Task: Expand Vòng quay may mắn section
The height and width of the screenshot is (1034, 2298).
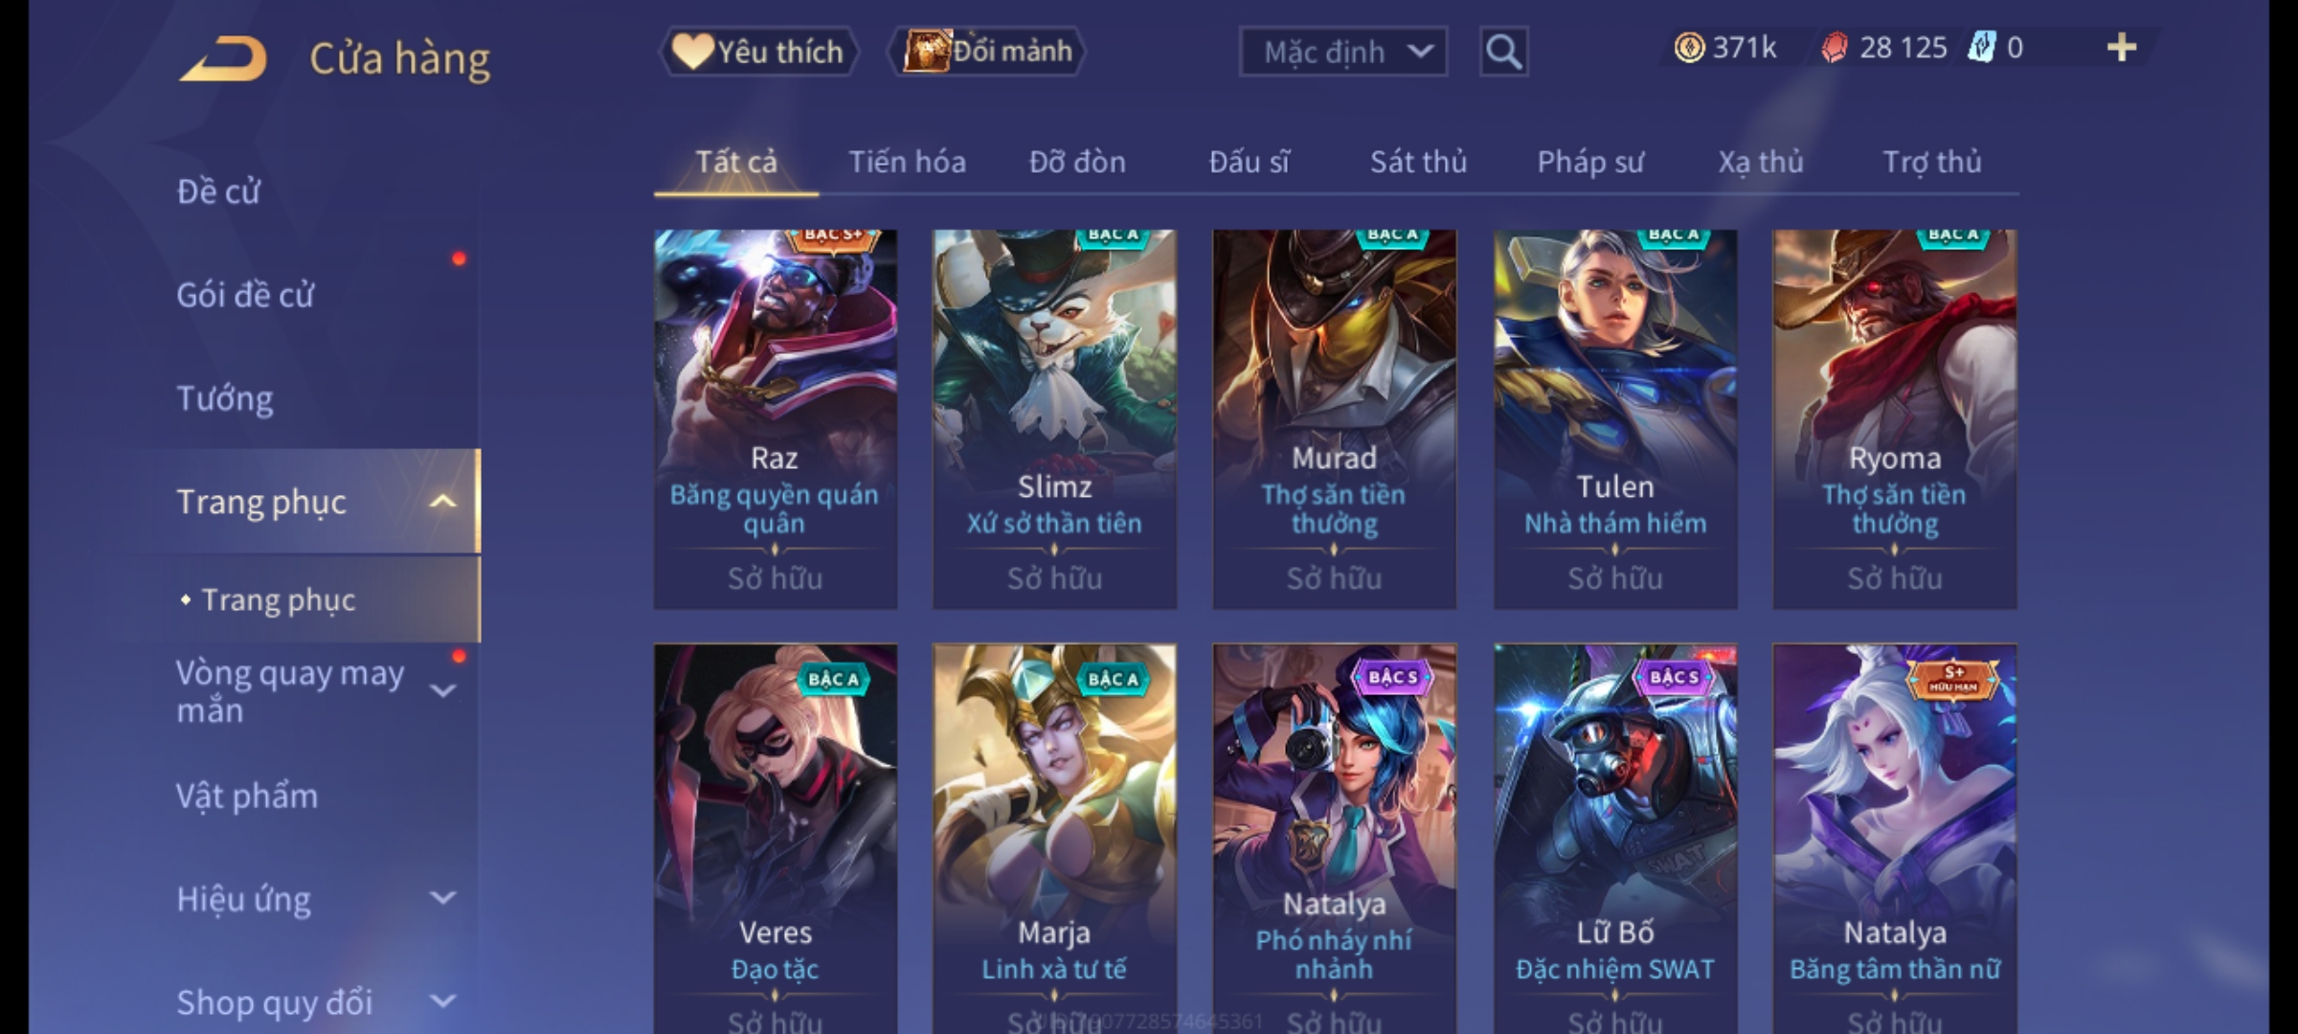Action: (x=442, y=690)
